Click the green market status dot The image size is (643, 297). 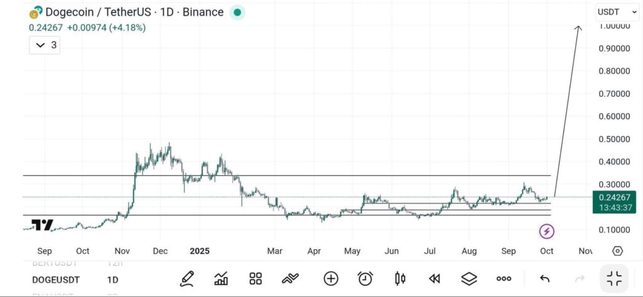(237, 12)
